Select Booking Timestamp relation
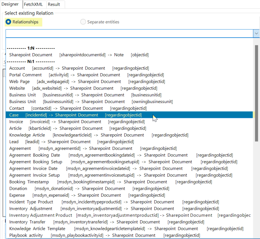This screenshot has height=239, width=260. pos(129,182)
